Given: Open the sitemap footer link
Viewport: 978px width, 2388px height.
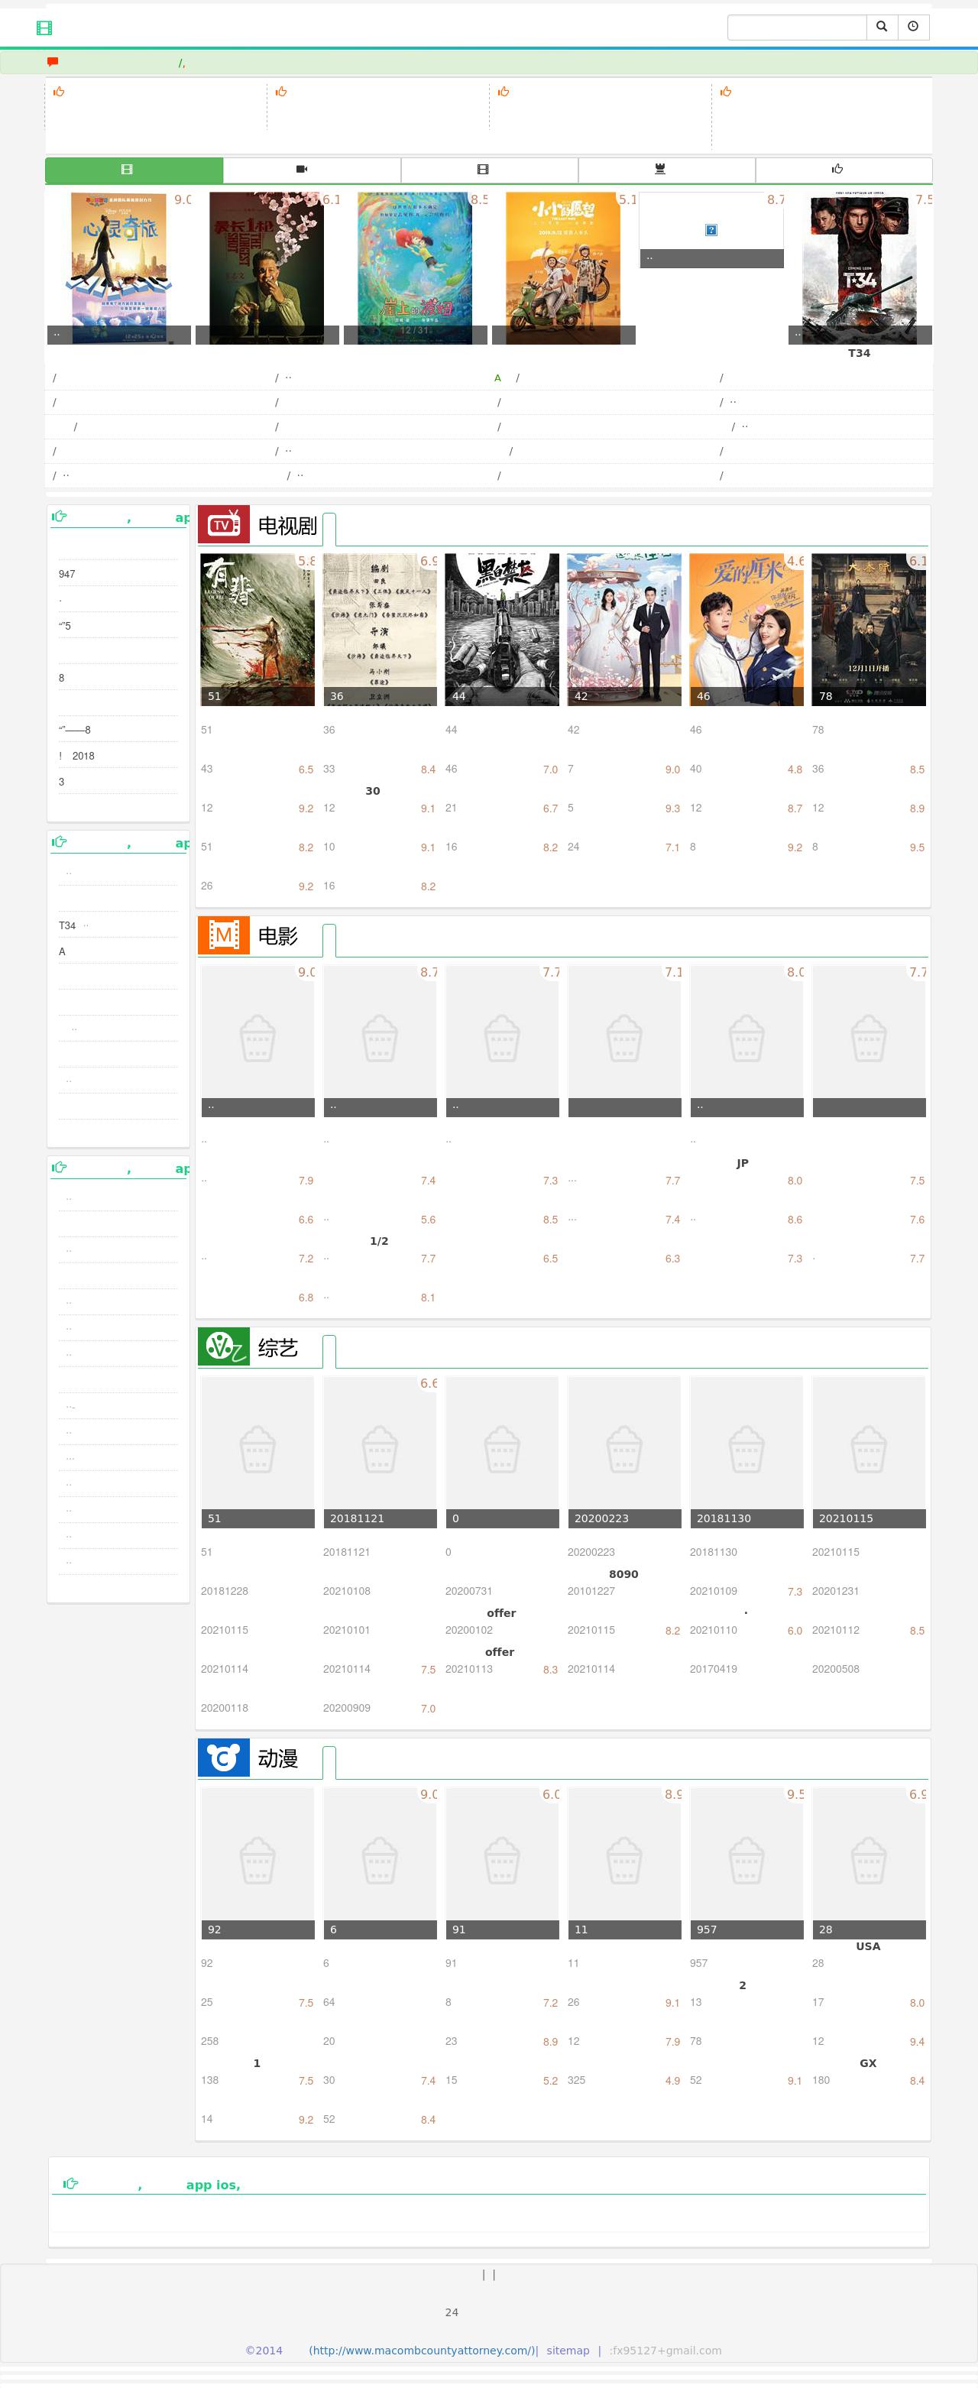Looking at the screenshot, I should point(568,2350).
